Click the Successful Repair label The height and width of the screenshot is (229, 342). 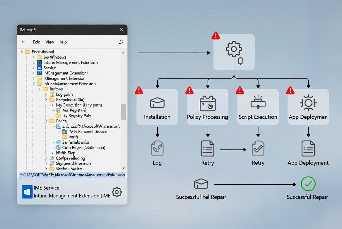pos(307,197)
